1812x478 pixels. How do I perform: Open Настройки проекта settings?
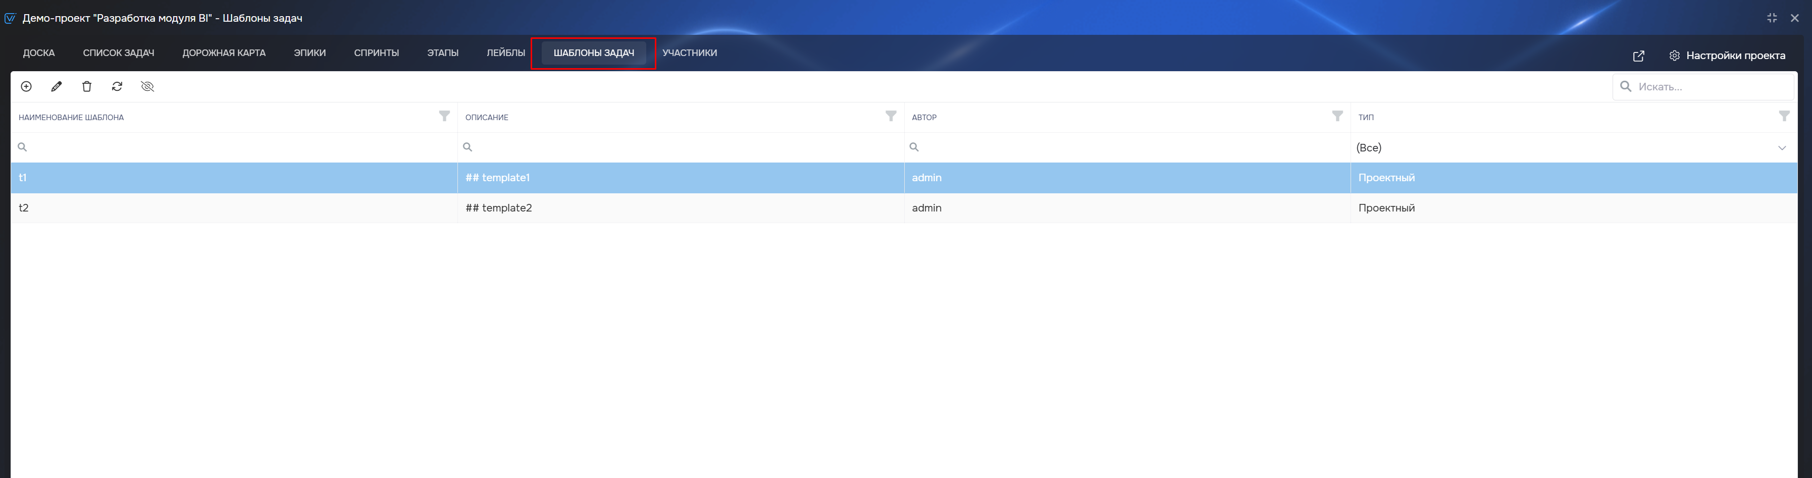coord(1727,56)
